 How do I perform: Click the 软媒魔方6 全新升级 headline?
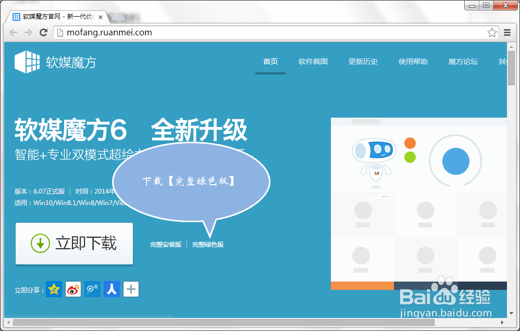[131, 130]
